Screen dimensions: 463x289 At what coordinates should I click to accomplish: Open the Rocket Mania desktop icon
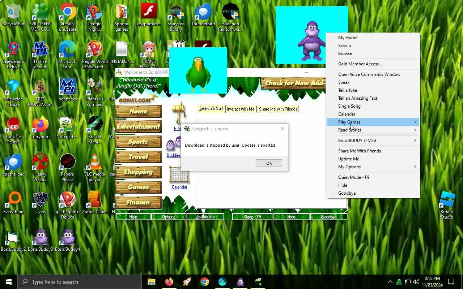(95, 130)
